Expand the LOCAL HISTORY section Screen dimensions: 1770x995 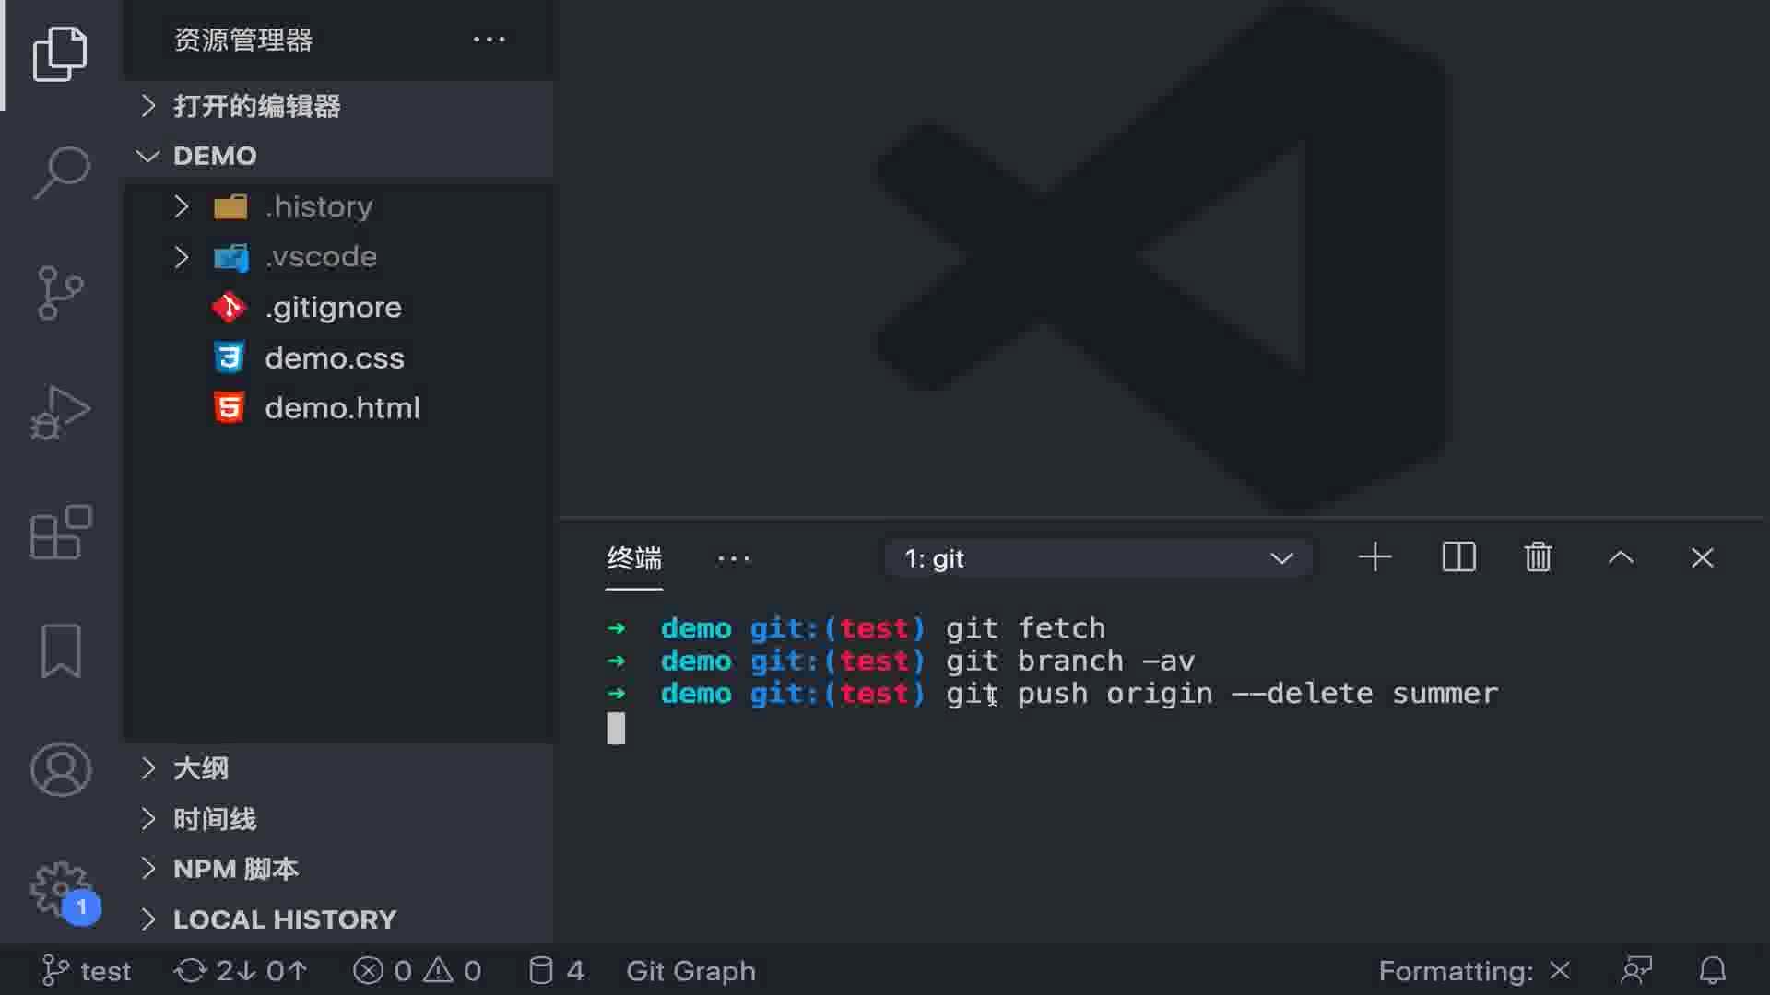(x=284, y=919)
